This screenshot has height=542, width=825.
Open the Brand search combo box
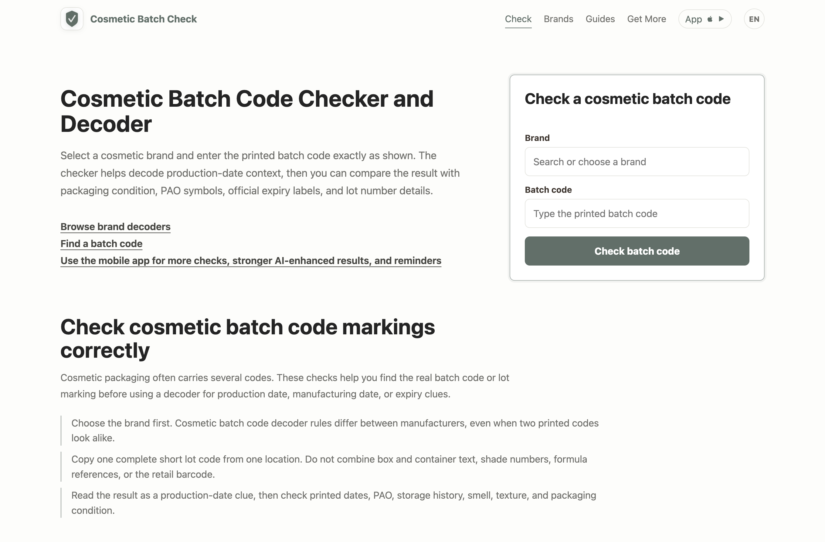(637, 162)
